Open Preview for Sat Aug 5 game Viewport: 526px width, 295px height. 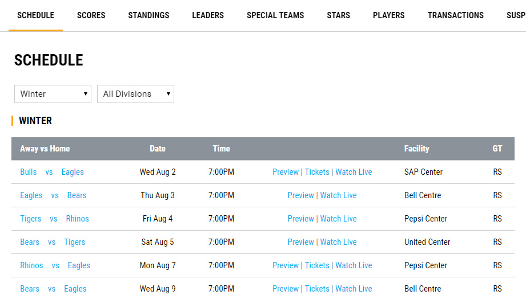tap(301, 242)
